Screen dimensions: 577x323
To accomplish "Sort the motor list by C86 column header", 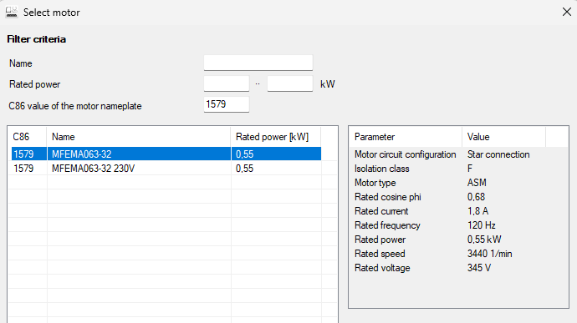I will 28,137.
